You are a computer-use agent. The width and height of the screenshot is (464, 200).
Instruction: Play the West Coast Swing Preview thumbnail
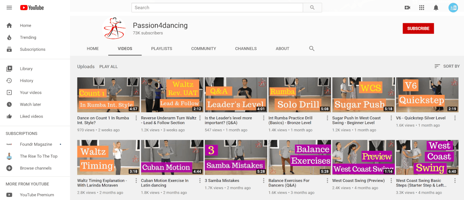point(363,157)
